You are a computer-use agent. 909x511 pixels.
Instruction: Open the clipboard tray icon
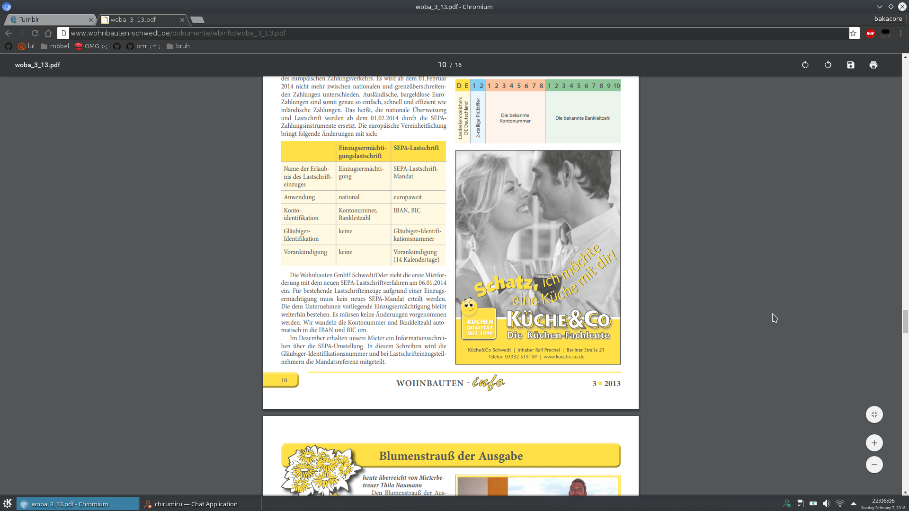(x=800, y=503)
